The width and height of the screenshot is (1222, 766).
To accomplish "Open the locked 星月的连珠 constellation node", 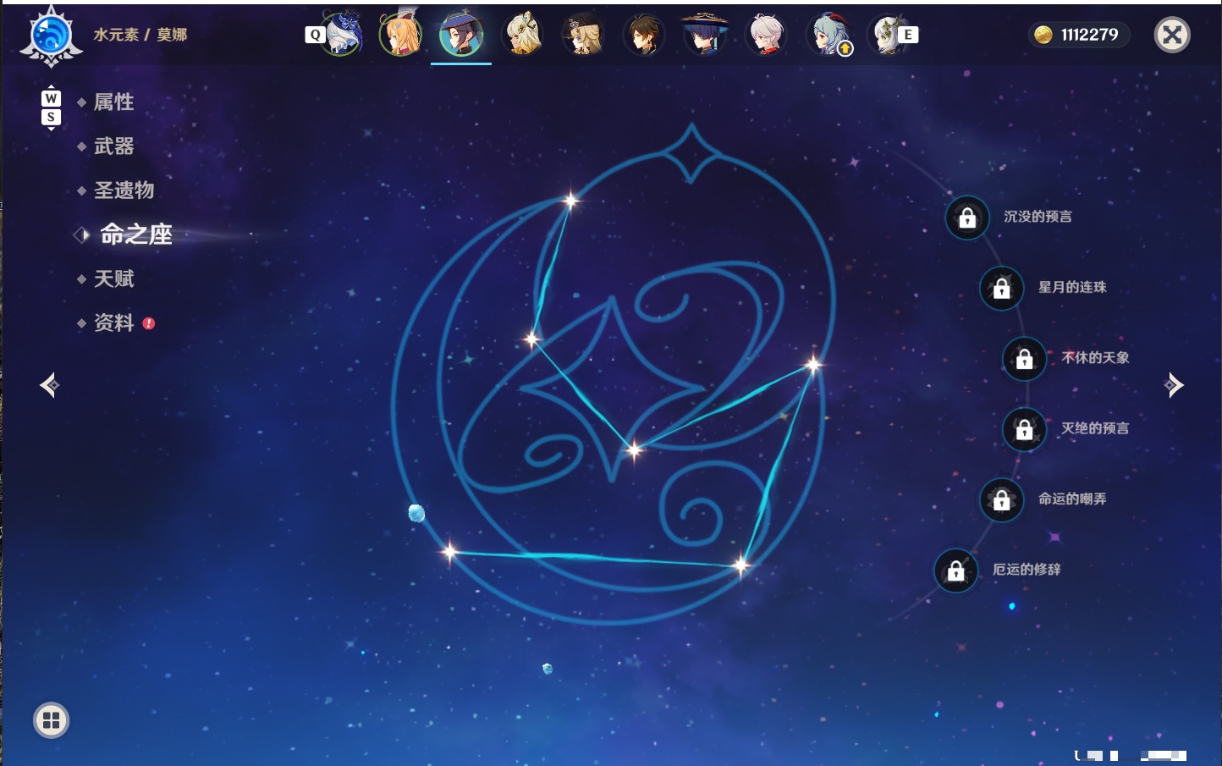I will coord(1001,288).
